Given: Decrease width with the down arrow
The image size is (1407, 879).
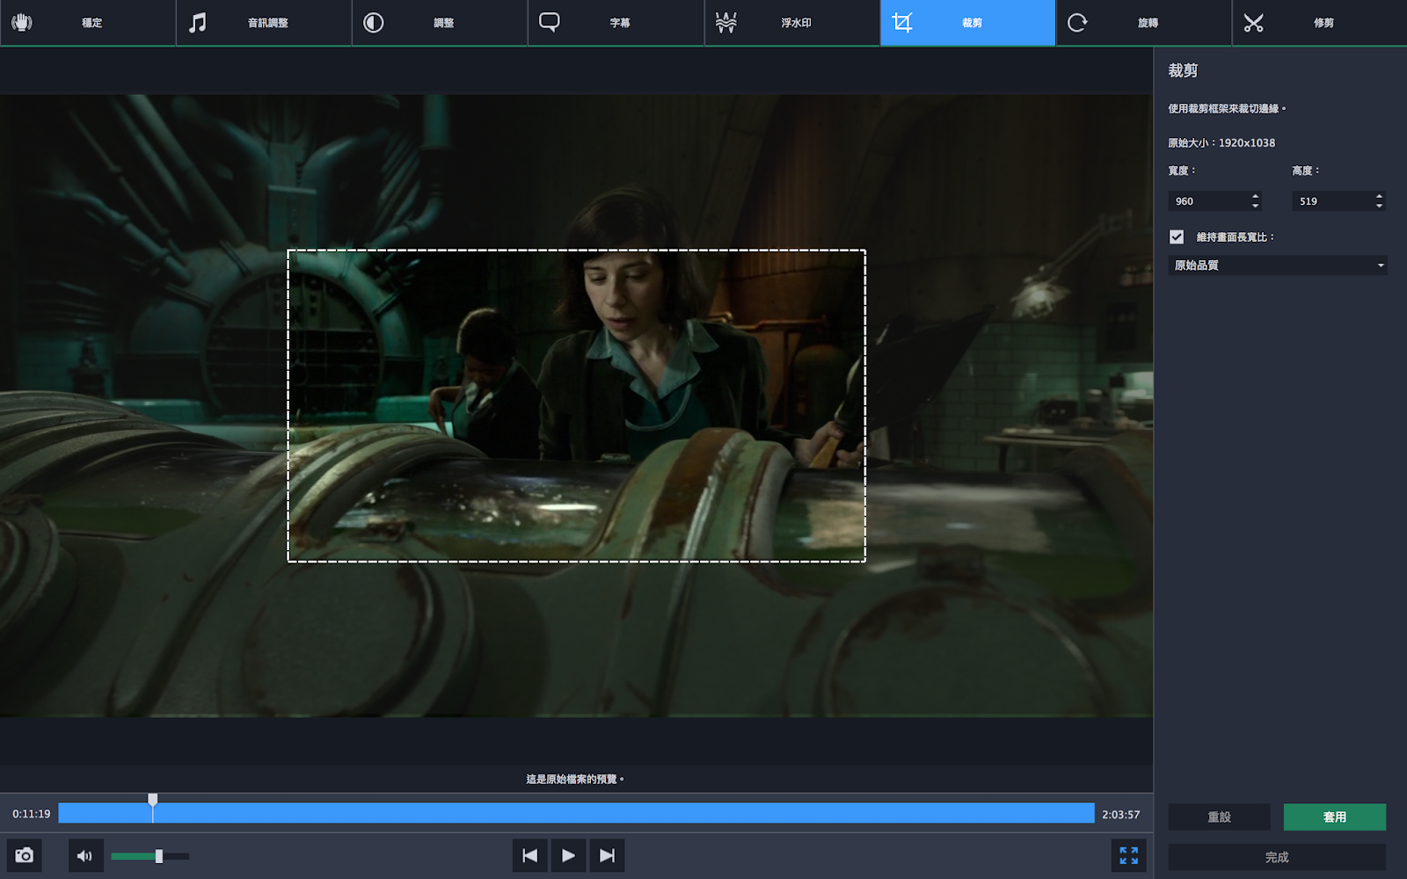Looking at the screenshot, I should 1256,207.
